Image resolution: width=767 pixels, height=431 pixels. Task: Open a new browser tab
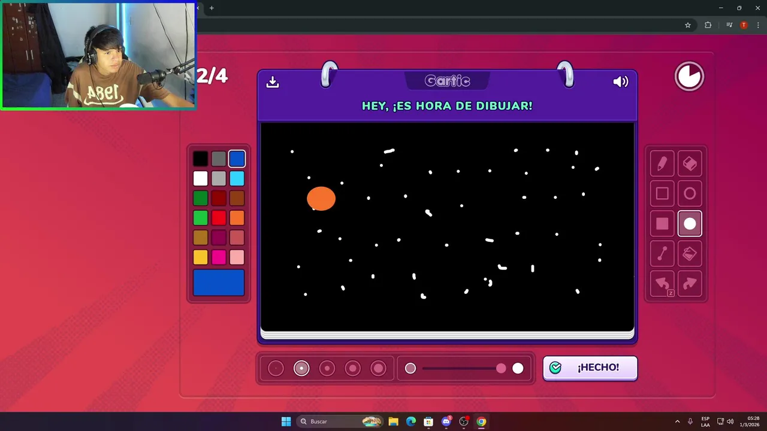click(x=212, y=8)
